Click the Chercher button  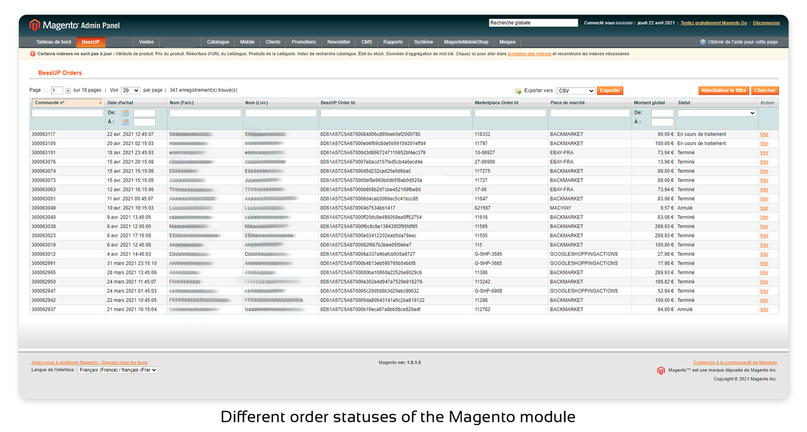[x=765, y=91]
